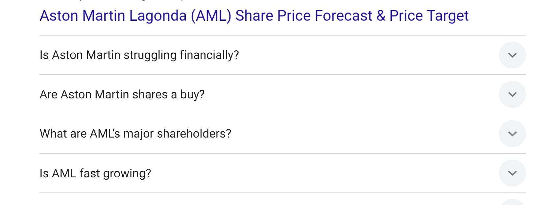Click the words 'Is Aston Martin' in the first question
The height and width of the screenshot is (205, 547).
point(80,55)
